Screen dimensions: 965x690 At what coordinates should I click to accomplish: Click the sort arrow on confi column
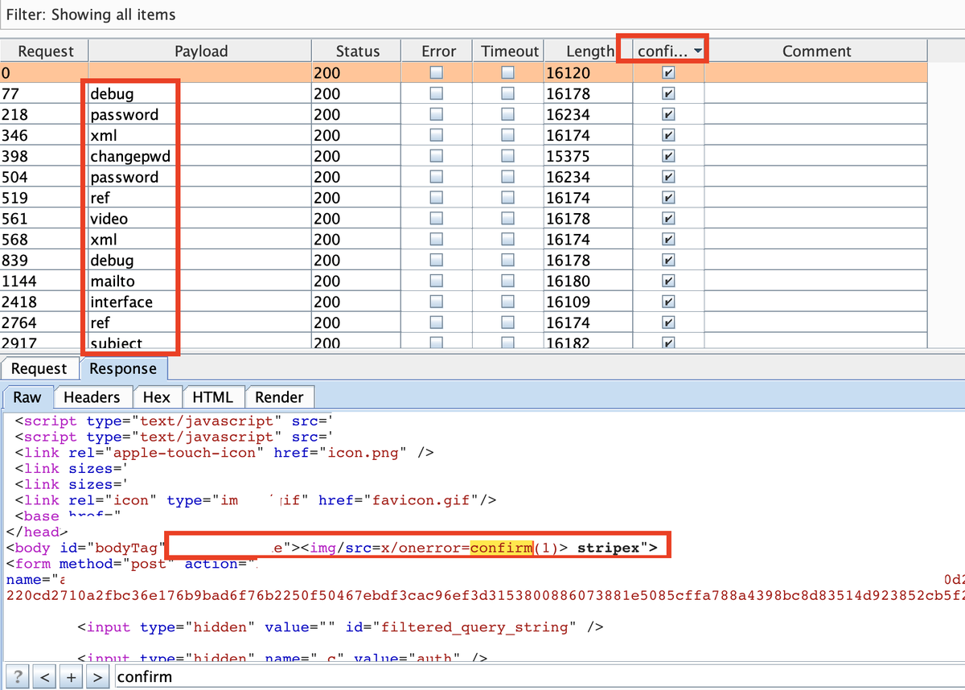[697, 51]
